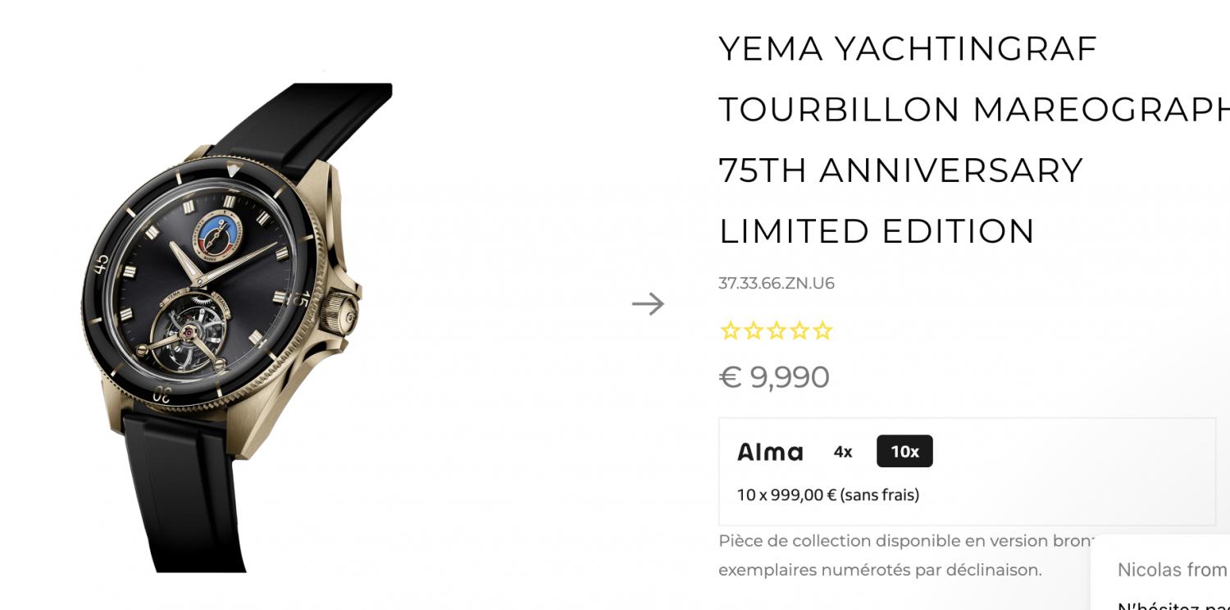Select the 10x installment option
The image size is (1230, 610).
[x=904, y=452]
